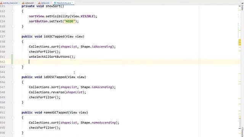Open the Gradle tool window

[x=242, y=6]
